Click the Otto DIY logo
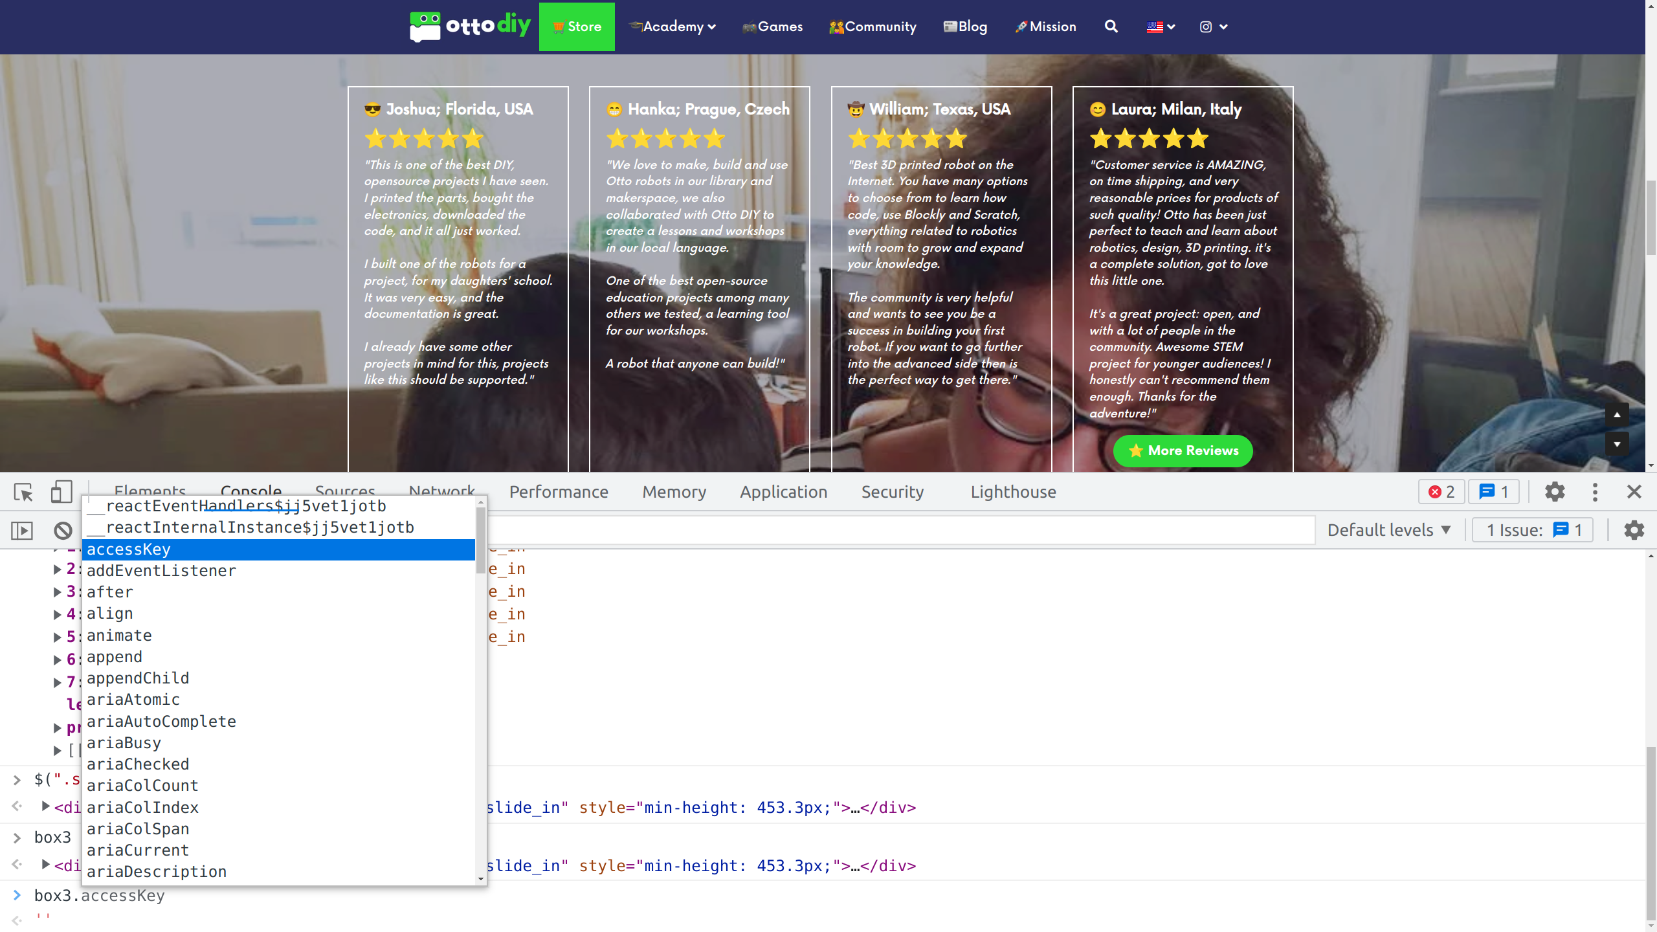Viewport: 1657px width, 932px height. pyautogui.click(x=470, y=27)
